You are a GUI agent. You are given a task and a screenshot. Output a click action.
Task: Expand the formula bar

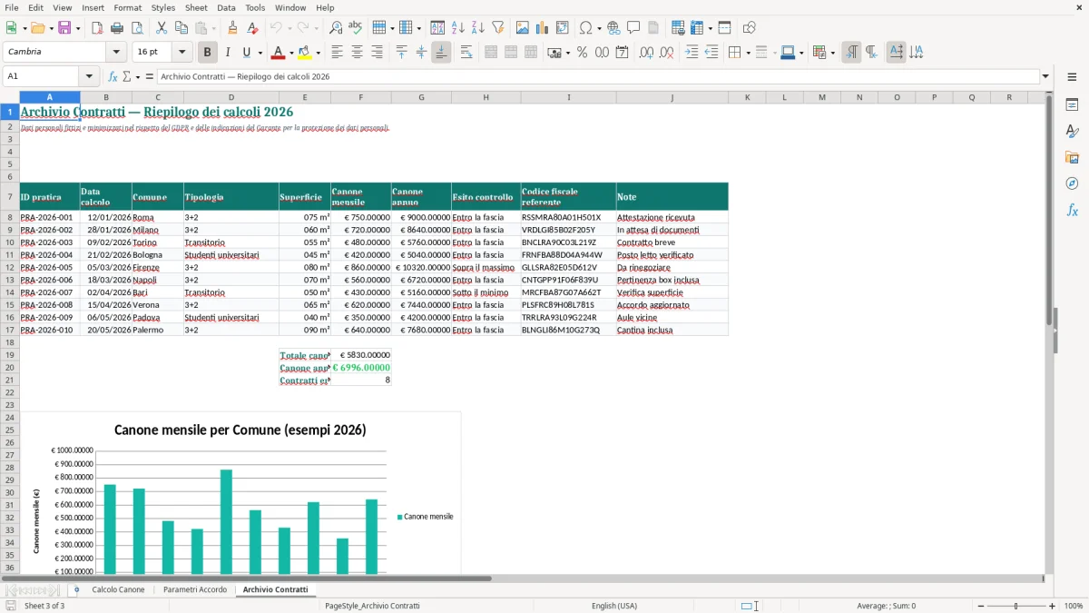point(1045,76)
